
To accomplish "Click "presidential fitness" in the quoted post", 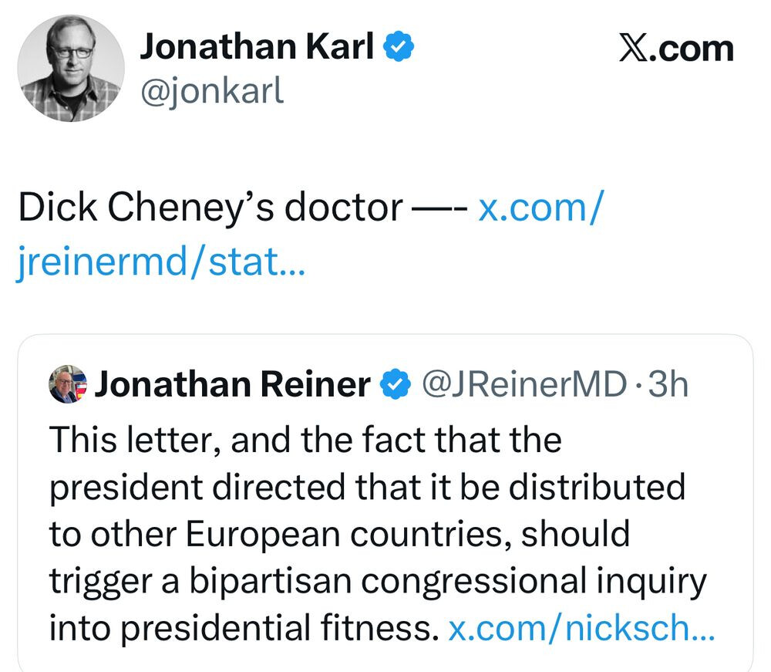I will coord(276,627).
